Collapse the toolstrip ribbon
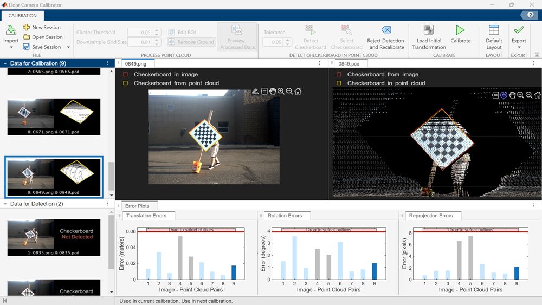The height and width of the screenshot is (305, 542). 537,55
